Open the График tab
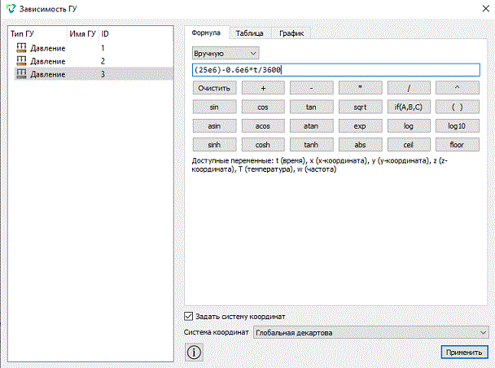Image resolution: width=495 pixels, height=368 pixels. (291, 33)
